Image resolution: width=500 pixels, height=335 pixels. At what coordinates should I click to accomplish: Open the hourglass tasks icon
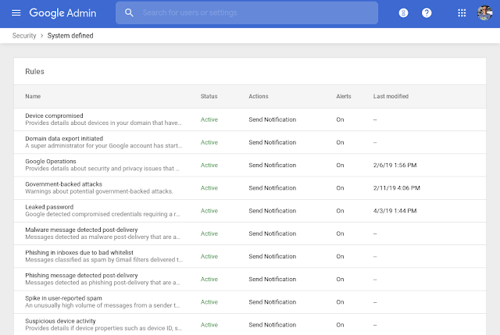point(403,13)
